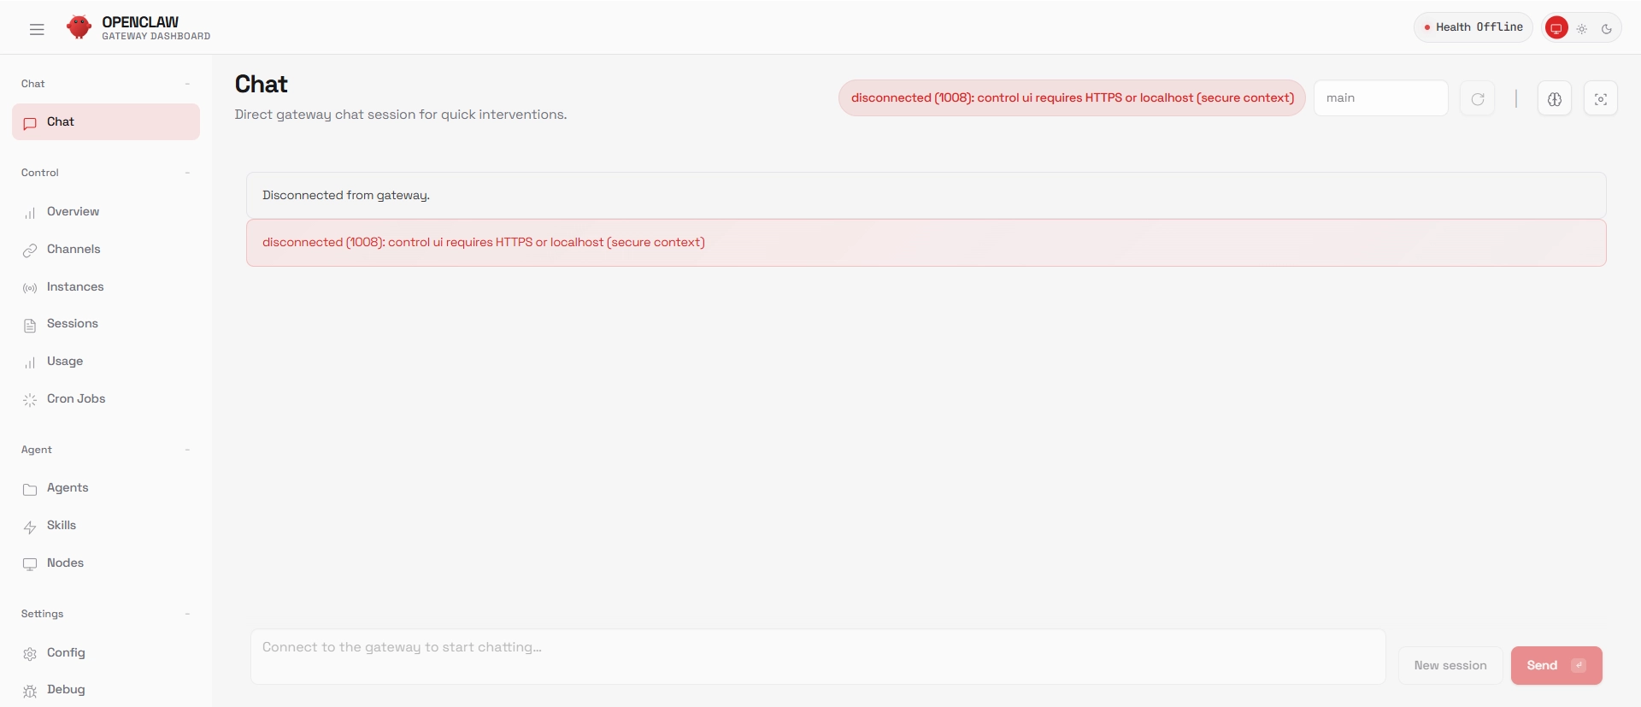Click the New session button

[1450, 665]
